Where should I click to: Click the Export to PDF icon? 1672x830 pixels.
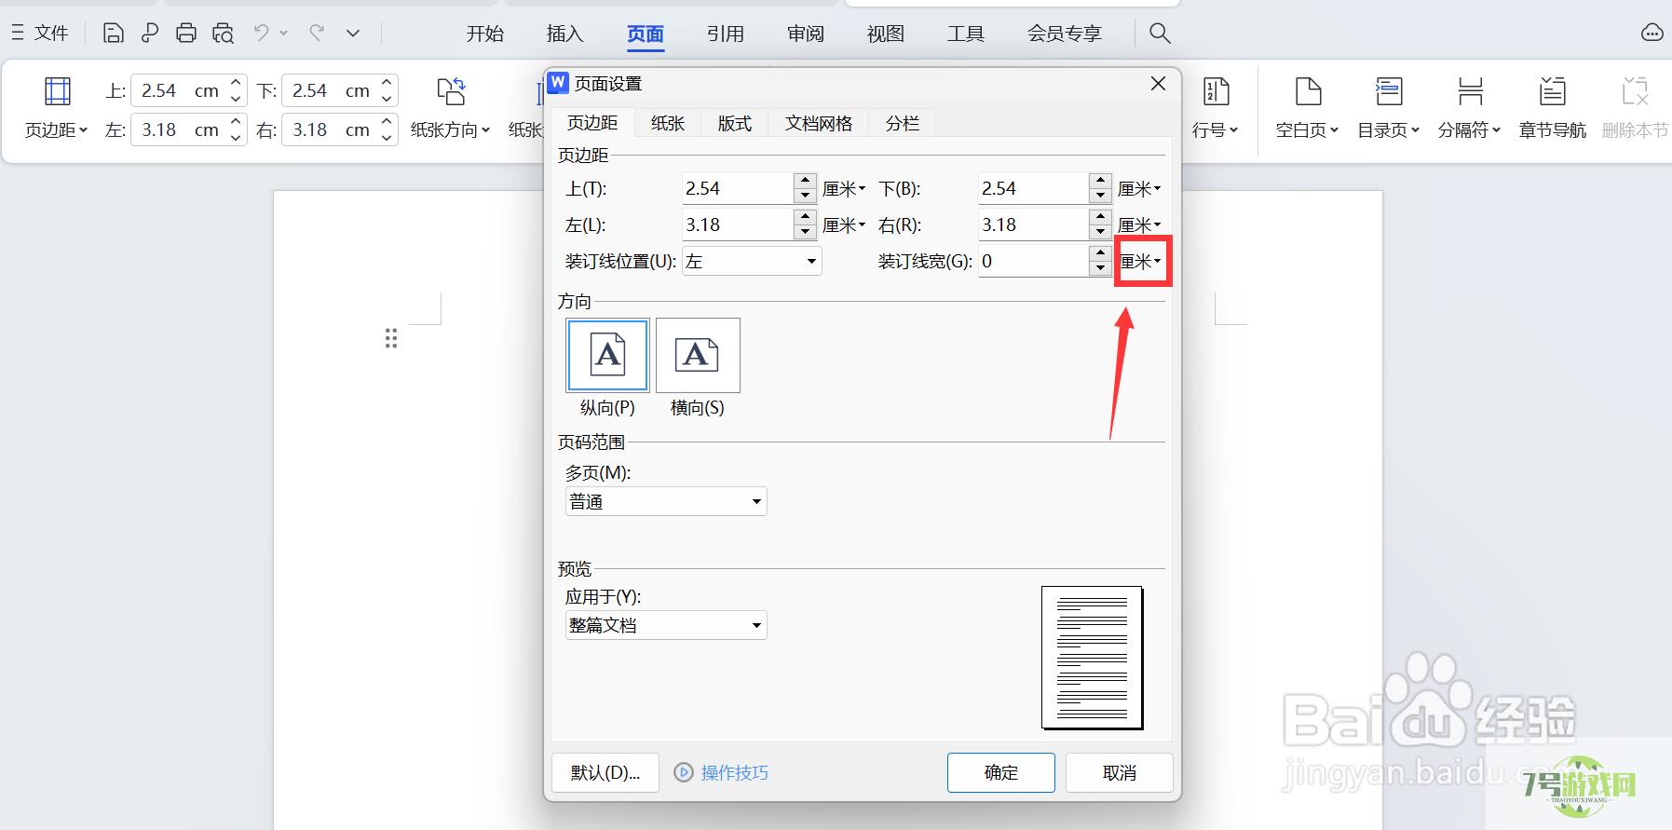149,34
